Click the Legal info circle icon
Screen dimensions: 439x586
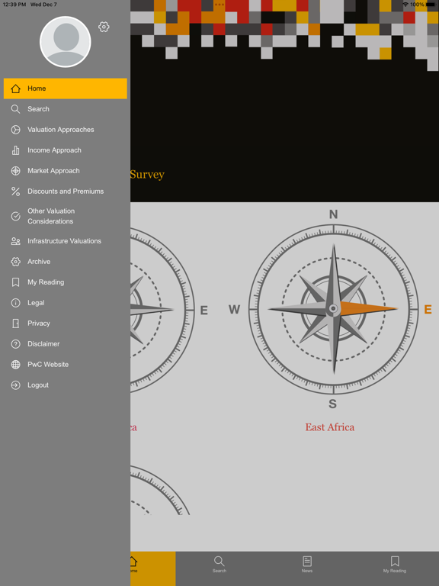click(15, 303)
